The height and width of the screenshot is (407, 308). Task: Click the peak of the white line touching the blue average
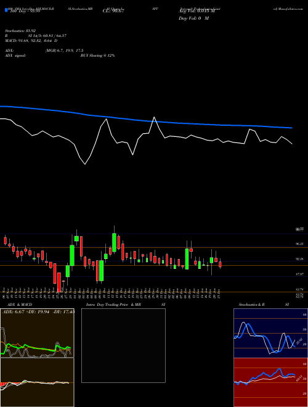pos(154,118)
